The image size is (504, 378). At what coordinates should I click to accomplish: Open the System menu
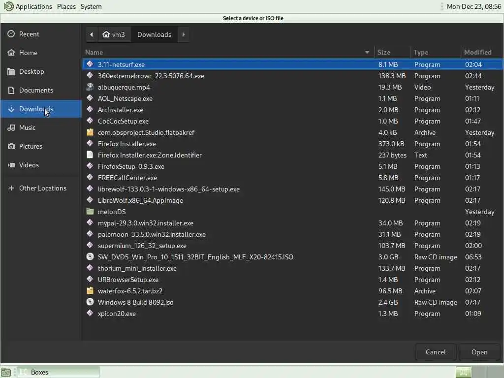[91, 6]
